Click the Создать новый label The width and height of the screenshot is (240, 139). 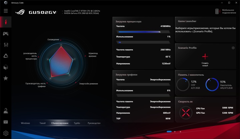click(205, 64)
